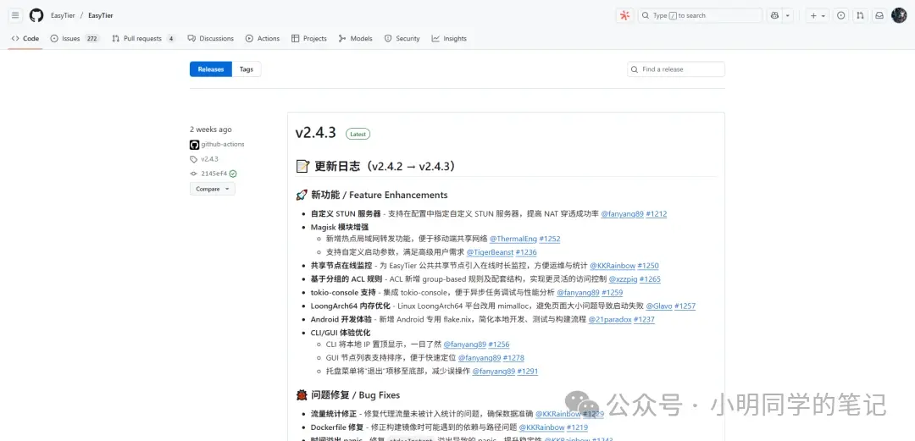This screenshot has height=441, width=915.
Task: Open pull request #1259
Action: click(613, 293)
